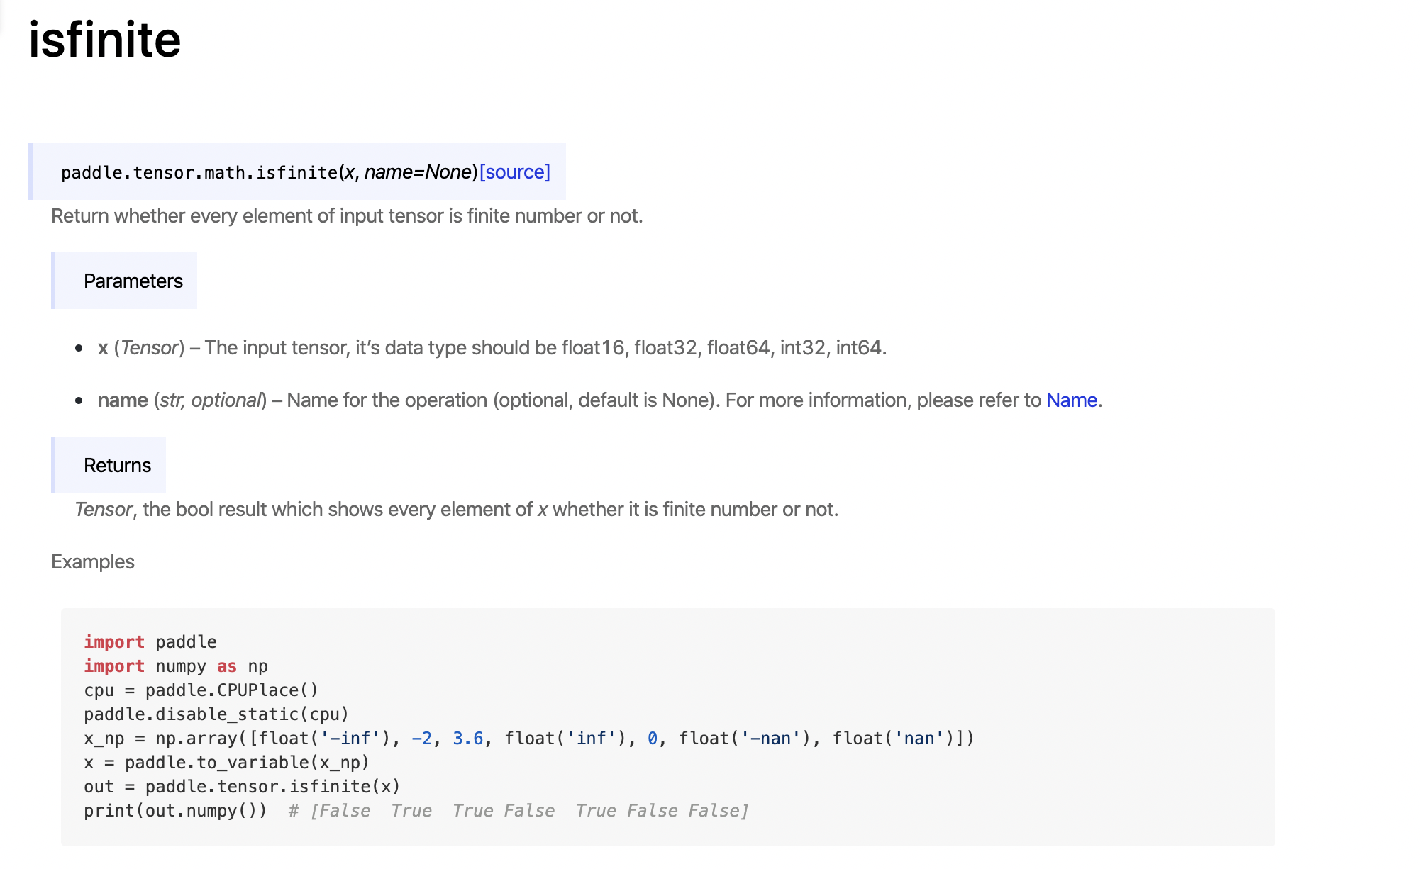The width and height of the screenshot is (1420, 869).
Task: Click the Returns description starting with 'Tensor, the bool result'
Action: [457, 510]
